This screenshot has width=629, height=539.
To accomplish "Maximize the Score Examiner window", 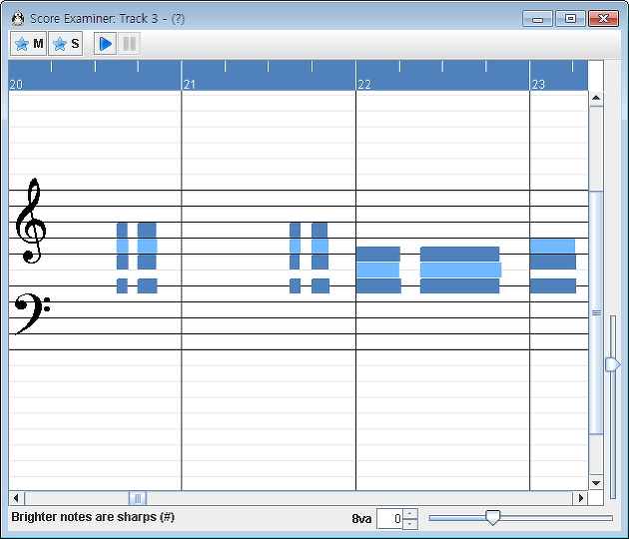I will point(570,18).
